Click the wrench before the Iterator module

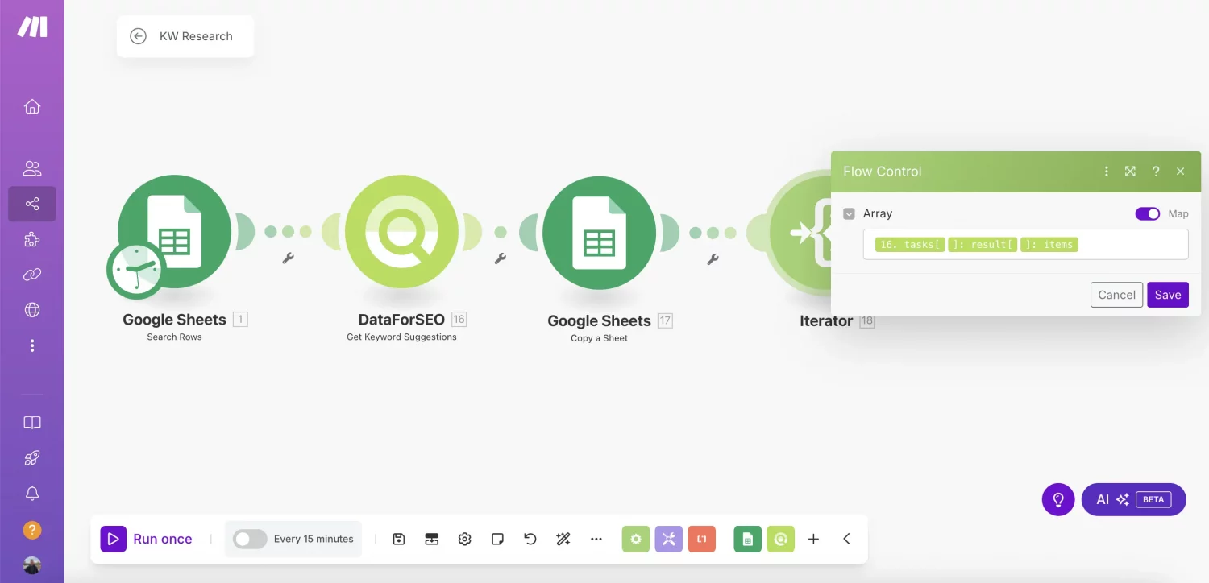point(713,258)
